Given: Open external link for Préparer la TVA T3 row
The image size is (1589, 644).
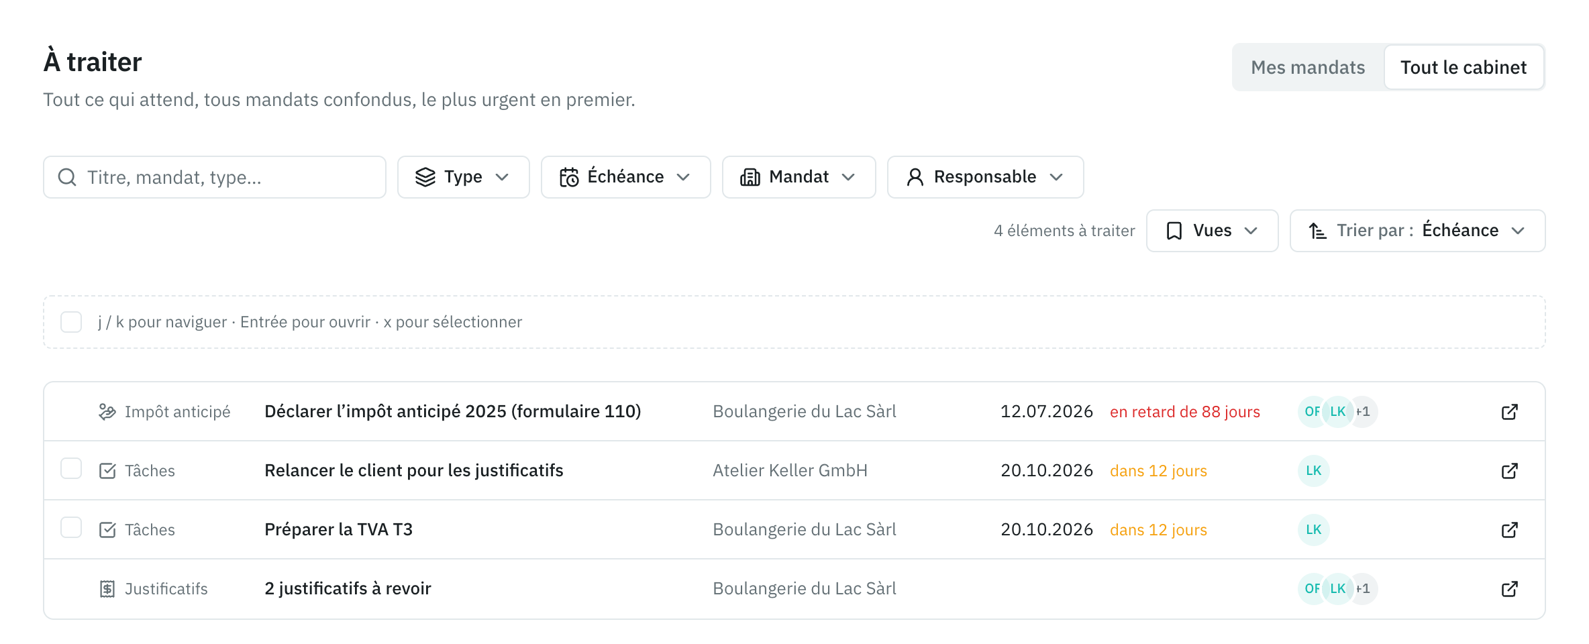Looking at the screenshot, I should (x=1509, y=530).
